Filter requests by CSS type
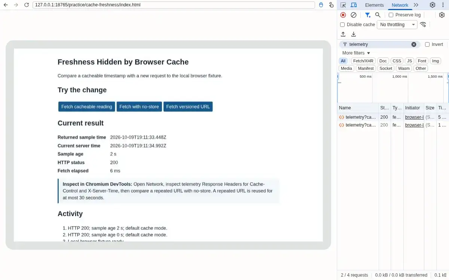449x280 pixels. (x=397, y=61)
